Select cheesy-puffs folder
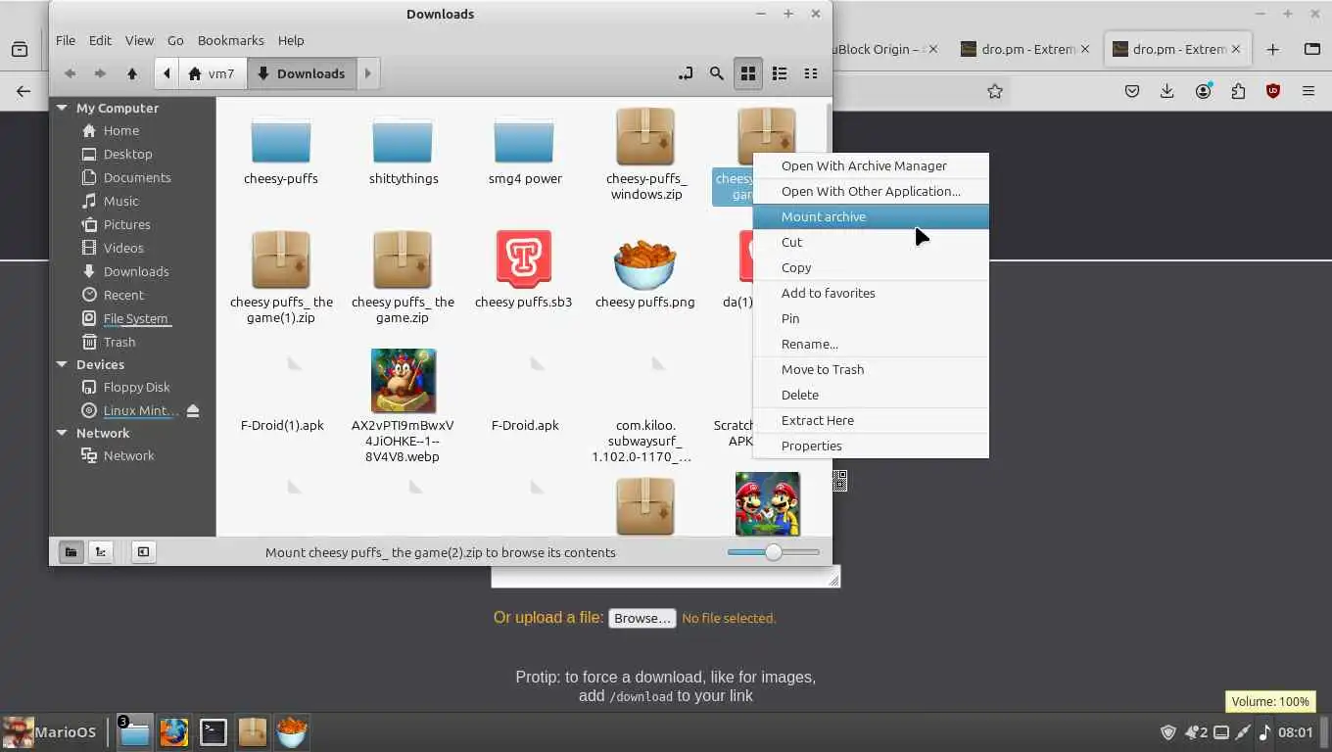The image size is (1332, 752). click(x=281, y=150)
